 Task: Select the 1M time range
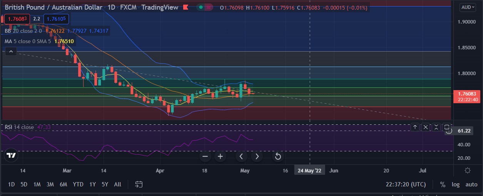37,184
